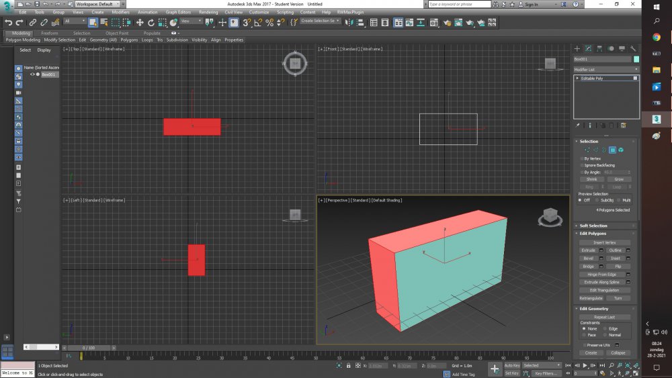Open the Rendering menu
The image size is (672, 378).
point(208,12)
